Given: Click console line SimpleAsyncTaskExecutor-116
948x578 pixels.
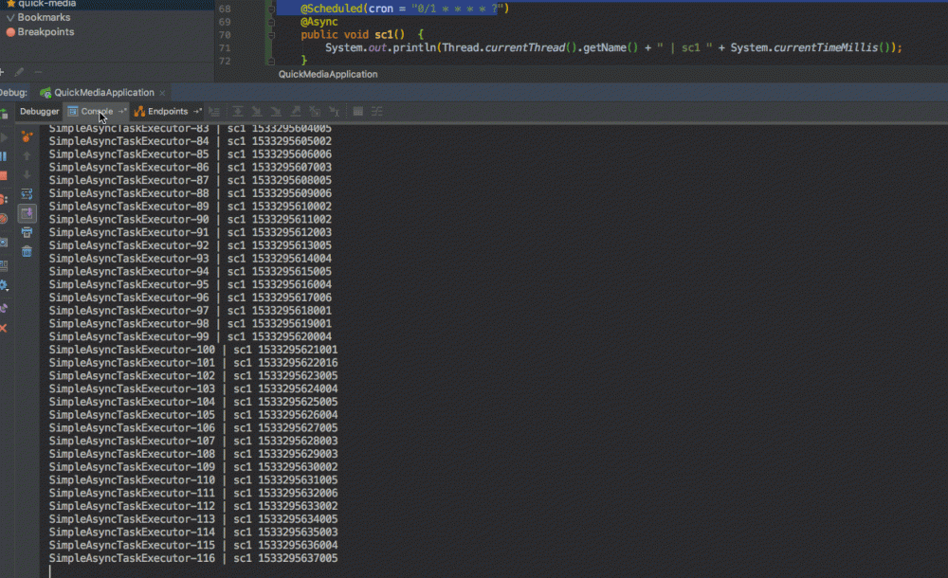Looking at the screenshot, I should point(192,559).
